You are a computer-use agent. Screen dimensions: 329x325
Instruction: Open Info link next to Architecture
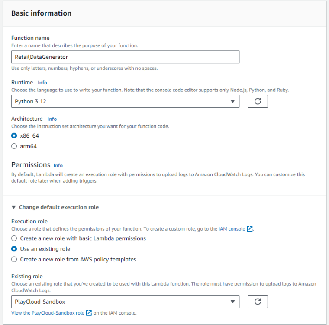tap(52, 119)
